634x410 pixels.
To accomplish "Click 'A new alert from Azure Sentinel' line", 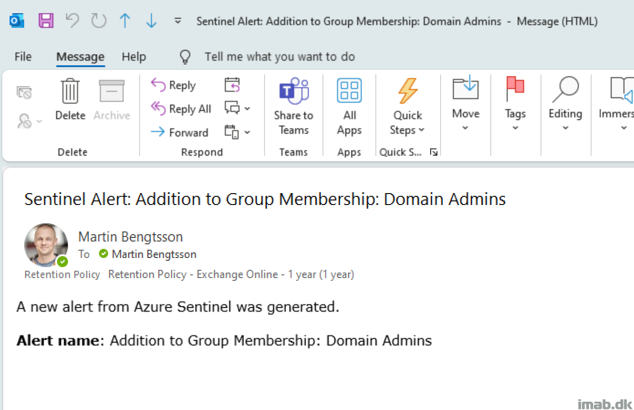I will 178,307.
